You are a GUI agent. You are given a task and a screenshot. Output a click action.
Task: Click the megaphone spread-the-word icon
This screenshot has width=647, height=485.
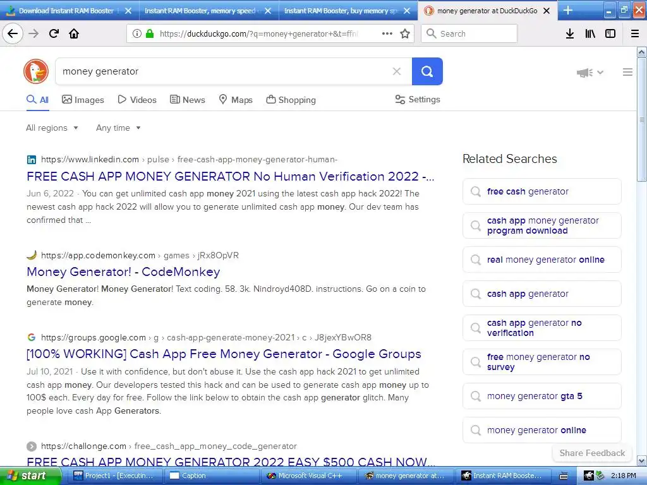(x=584, y=73)
